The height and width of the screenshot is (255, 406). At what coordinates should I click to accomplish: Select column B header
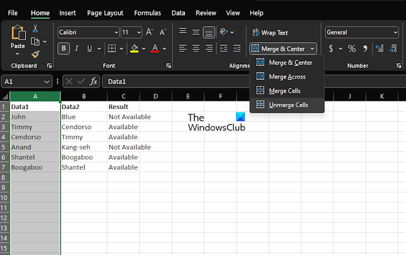coord(84,96)
